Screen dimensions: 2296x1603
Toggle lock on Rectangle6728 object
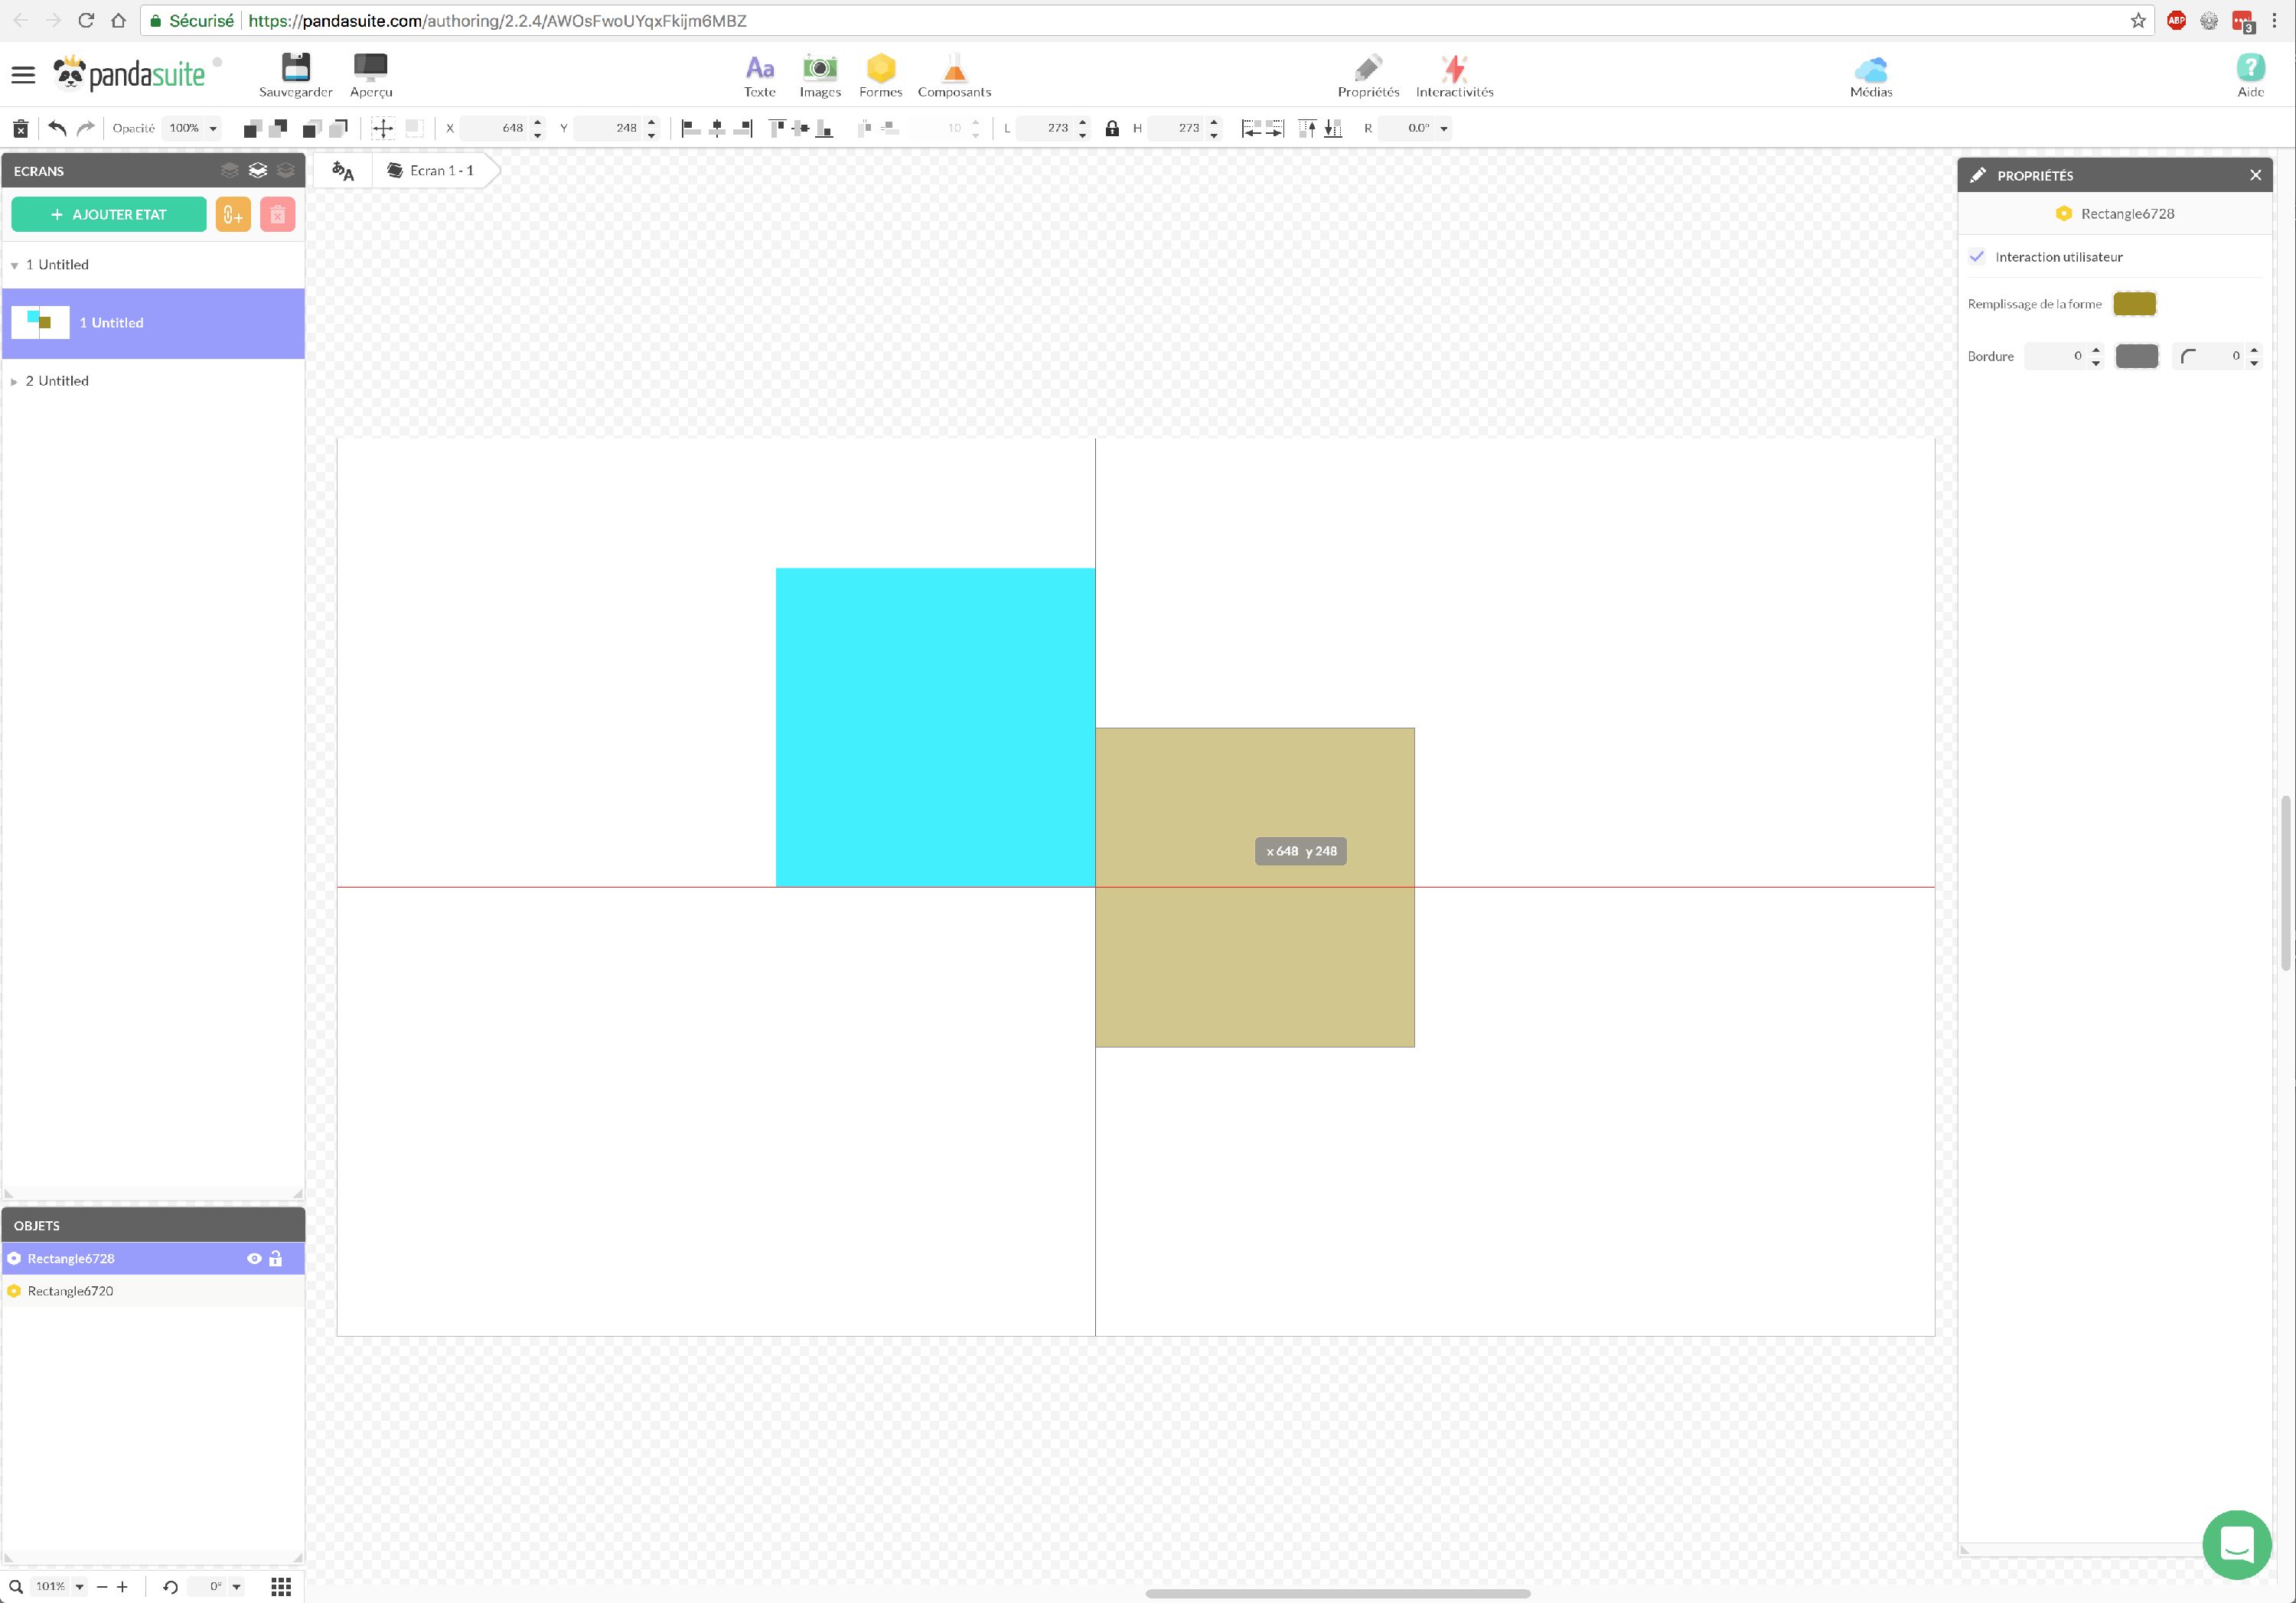[x=276, y=1258]
